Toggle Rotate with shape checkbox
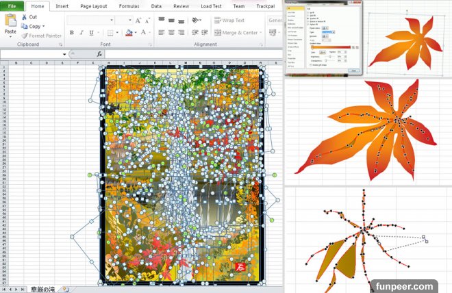Viewport: 452px width, 293px height. click(310, 66)
